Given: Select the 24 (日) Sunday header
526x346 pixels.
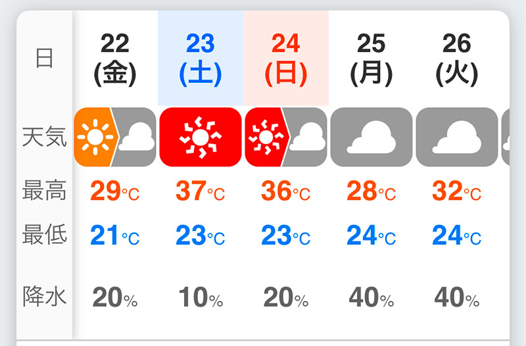Looking at the screenshot, I should pos(286,59).
